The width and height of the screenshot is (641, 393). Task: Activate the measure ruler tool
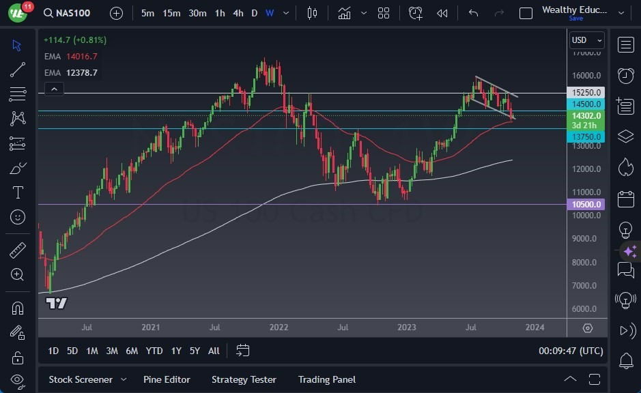pyautogui.click(x=18, y=250)
